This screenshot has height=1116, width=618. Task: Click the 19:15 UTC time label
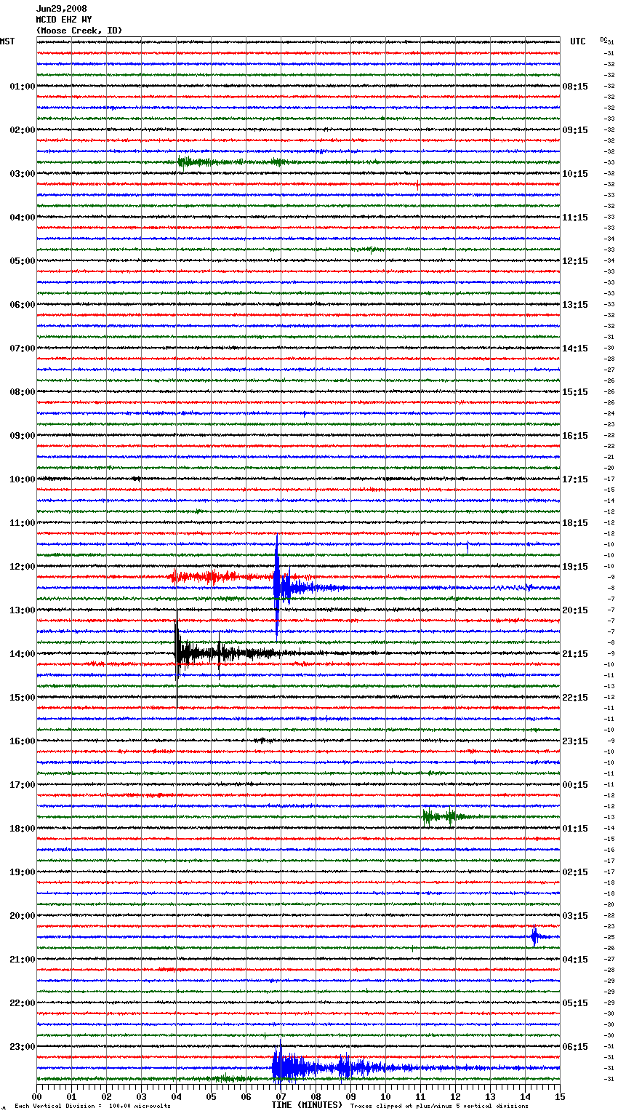point(575,567)
